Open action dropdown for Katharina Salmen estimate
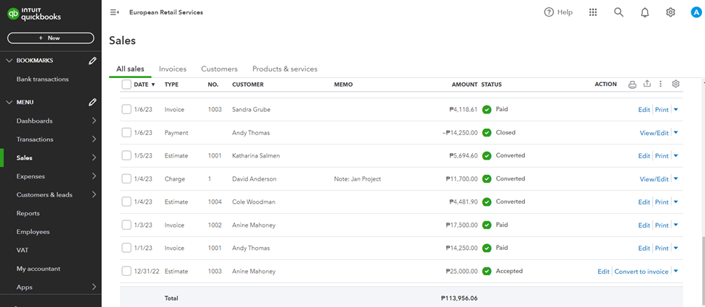Screen dimensions: 705x307 click(x=676, y=156)
